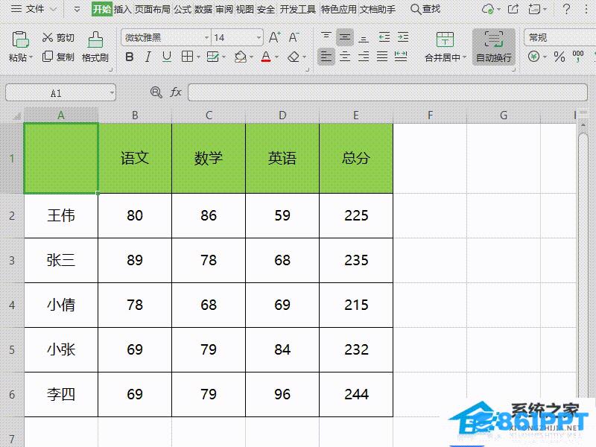Switch to the Insert (插入) tab
This screenshot has width=596, height=447.
click(122, 9)
